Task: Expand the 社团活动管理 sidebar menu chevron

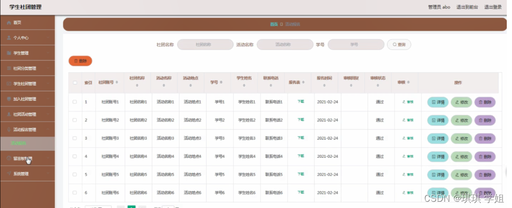Action: (x=48, y=114)
